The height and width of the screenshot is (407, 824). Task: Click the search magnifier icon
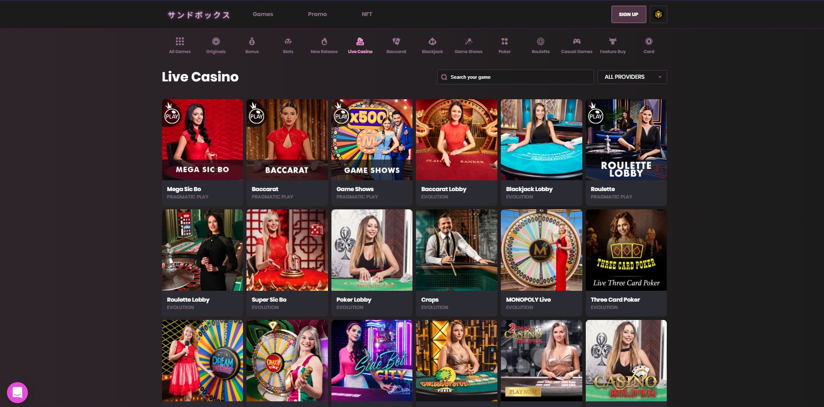tap(444, 77)
